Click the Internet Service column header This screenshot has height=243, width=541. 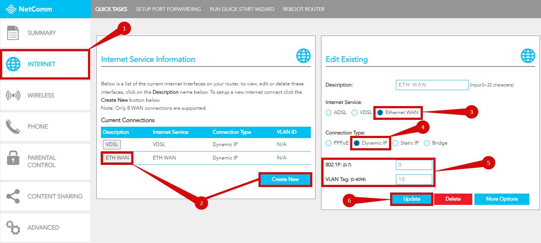[171, 132]
